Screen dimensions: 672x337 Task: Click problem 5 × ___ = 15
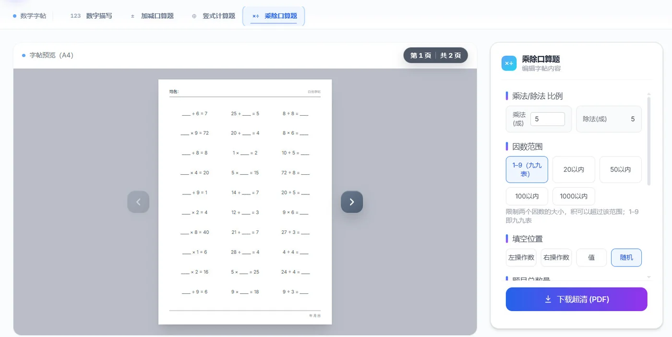(x=245, y=173)
